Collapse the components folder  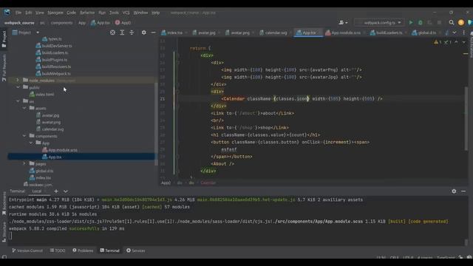coord(24,136)
